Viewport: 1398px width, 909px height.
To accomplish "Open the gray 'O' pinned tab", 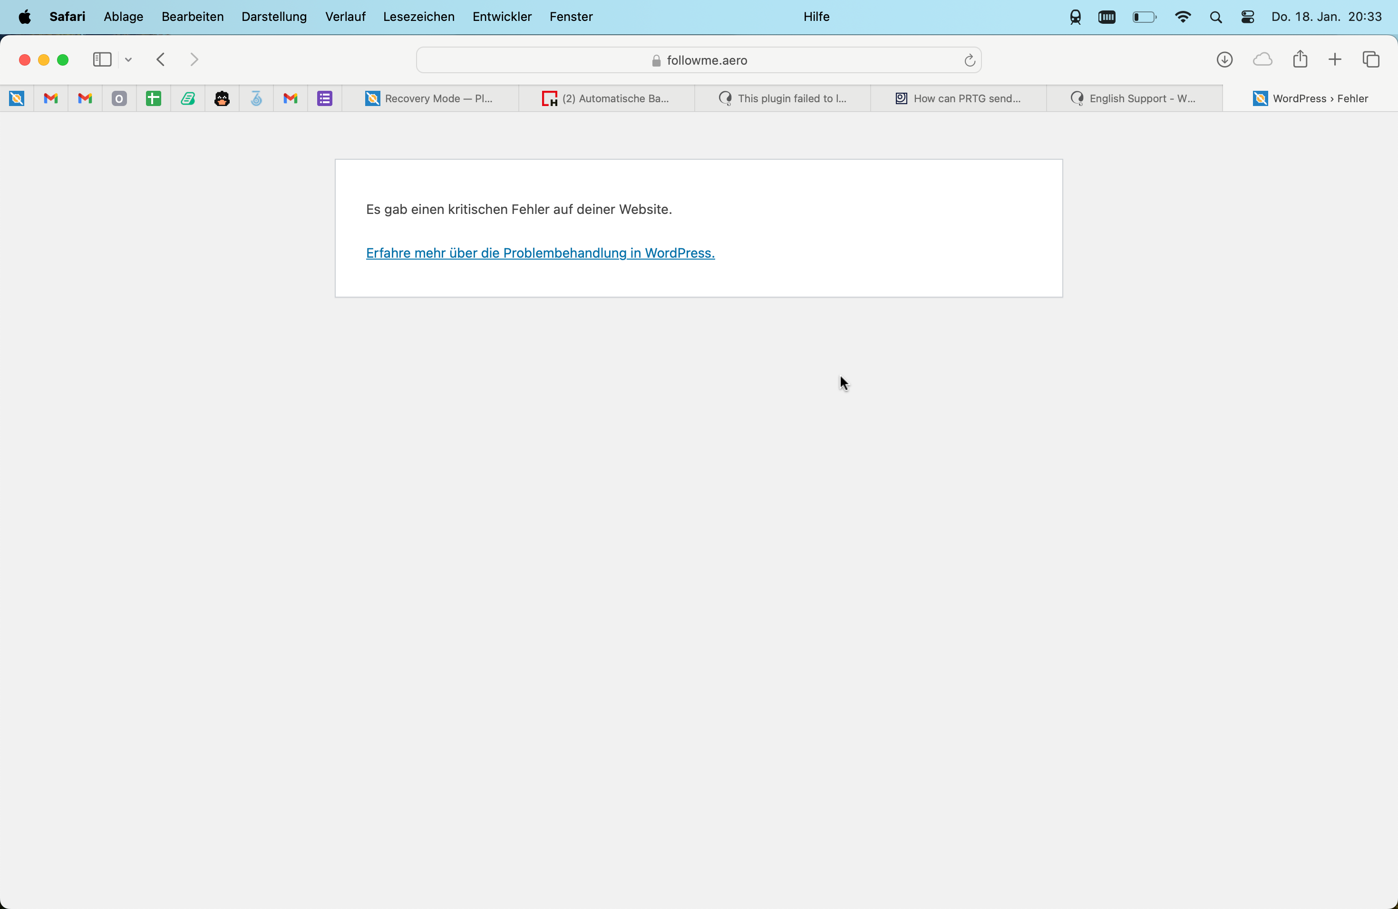I will [x=119, y=99].
